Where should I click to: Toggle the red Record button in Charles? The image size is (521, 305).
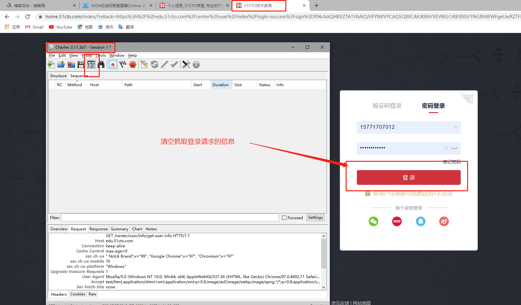[x=113, y=64]
